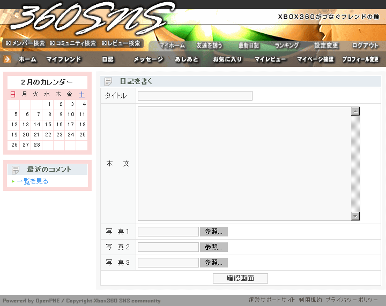Go to マイホーム tab
Image resolution: width=386 pixels, height=306 pixels.
pos(172,45)
